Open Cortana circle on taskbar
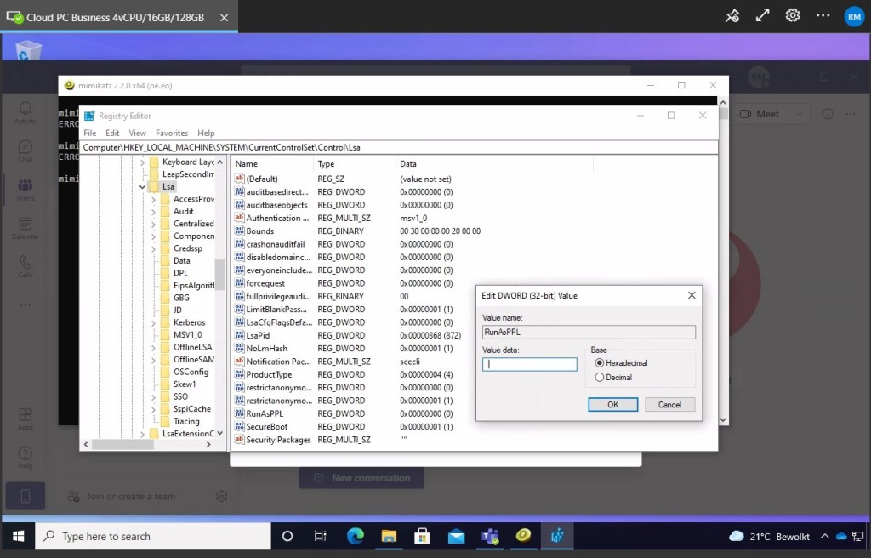This screenshot has width=871, height=558. pyautogui.click(x=287, y=537)
